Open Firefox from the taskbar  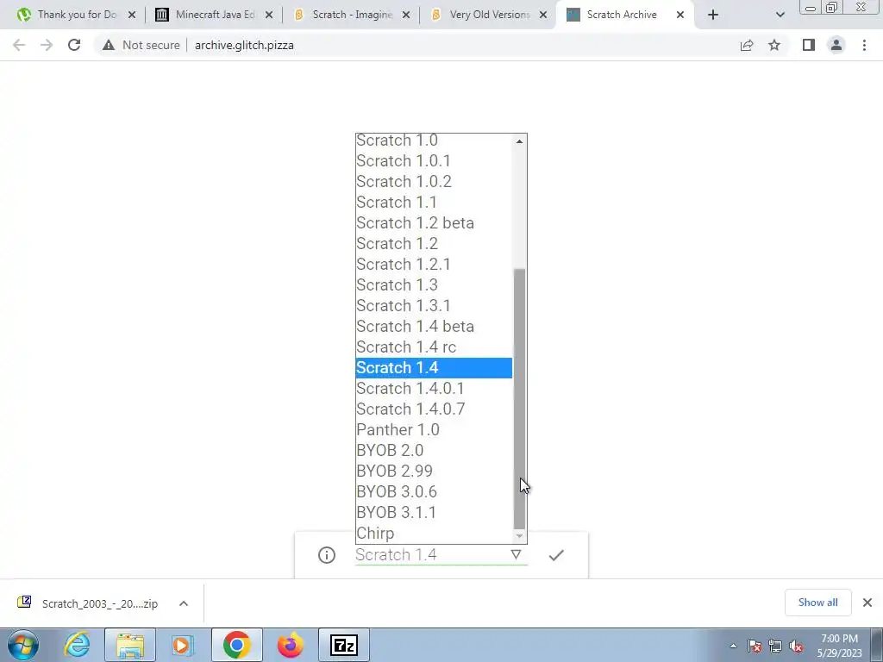point(291,645)
